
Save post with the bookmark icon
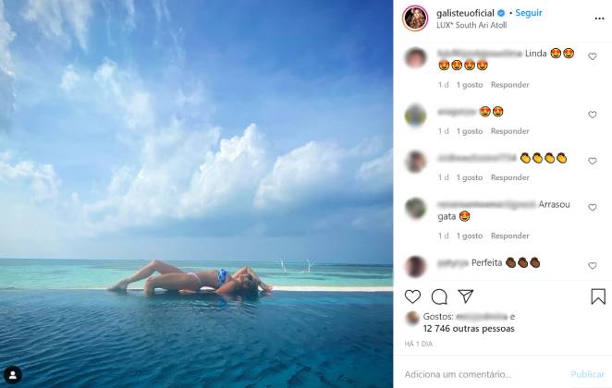[x=597, y=297]
